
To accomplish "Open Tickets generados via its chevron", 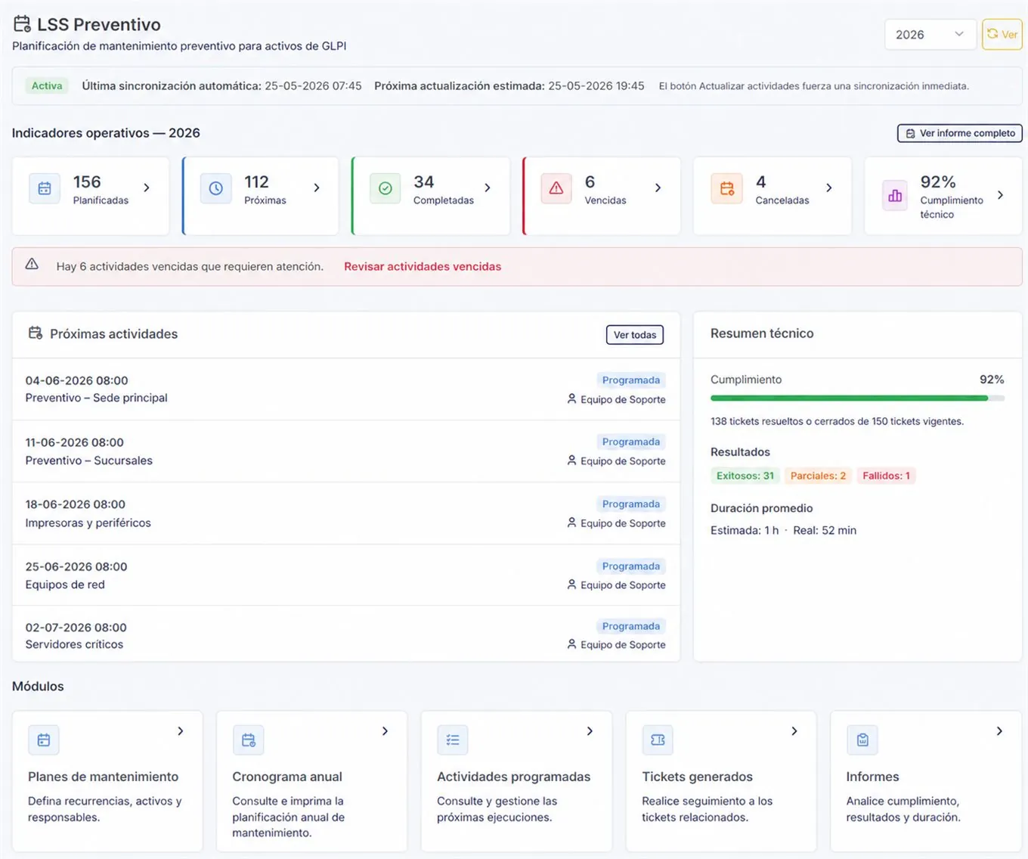I will click(x=794, y=731).
